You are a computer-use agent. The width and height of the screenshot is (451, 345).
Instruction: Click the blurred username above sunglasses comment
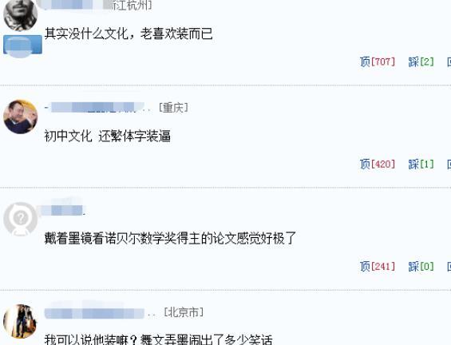pyautogui.click(x=61, y=210)
